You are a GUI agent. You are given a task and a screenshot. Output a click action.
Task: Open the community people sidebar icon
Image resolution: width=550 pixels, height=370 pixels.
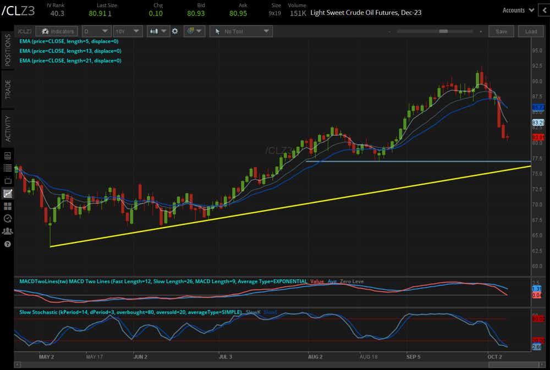pos(7,231)
